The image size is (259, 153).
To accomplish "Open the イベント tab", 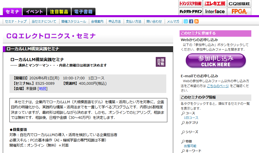I will (34, 12).
